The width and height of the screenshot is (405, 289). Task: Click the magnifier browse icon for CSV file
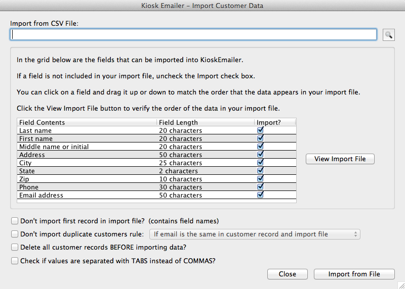(x=388, y=34)
